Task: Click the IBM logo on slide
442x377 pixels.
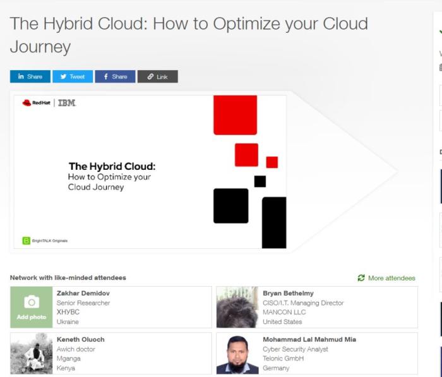Action: point(67,103)
